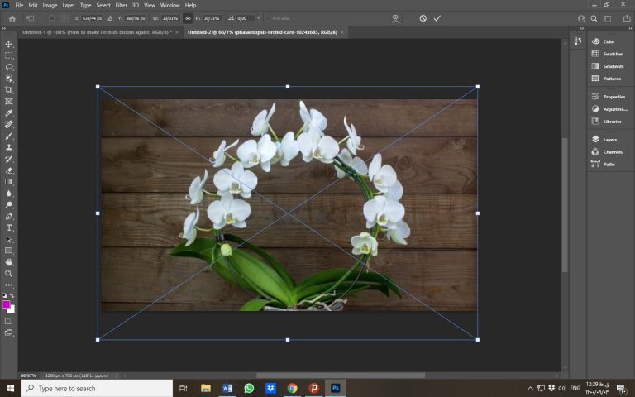The height and width of the screenshot is (397, 635).
Task: Open the interpolation dropdown arrow
Action: tap(259, 18)
